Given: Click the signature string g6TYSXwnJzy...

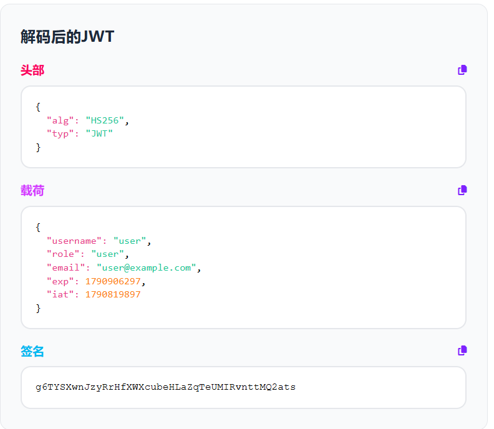Looking at the screenshot, I should [166, 387].
